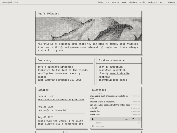Navigate to the Desk page

[124, 2]
